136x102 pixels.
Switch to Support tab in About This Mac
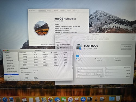click(69, 11)
